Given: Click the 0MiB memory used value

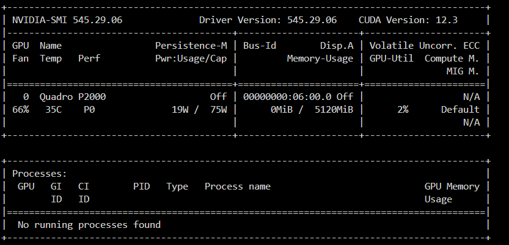Looking at the screenshot, I should [x=282, y=110].
